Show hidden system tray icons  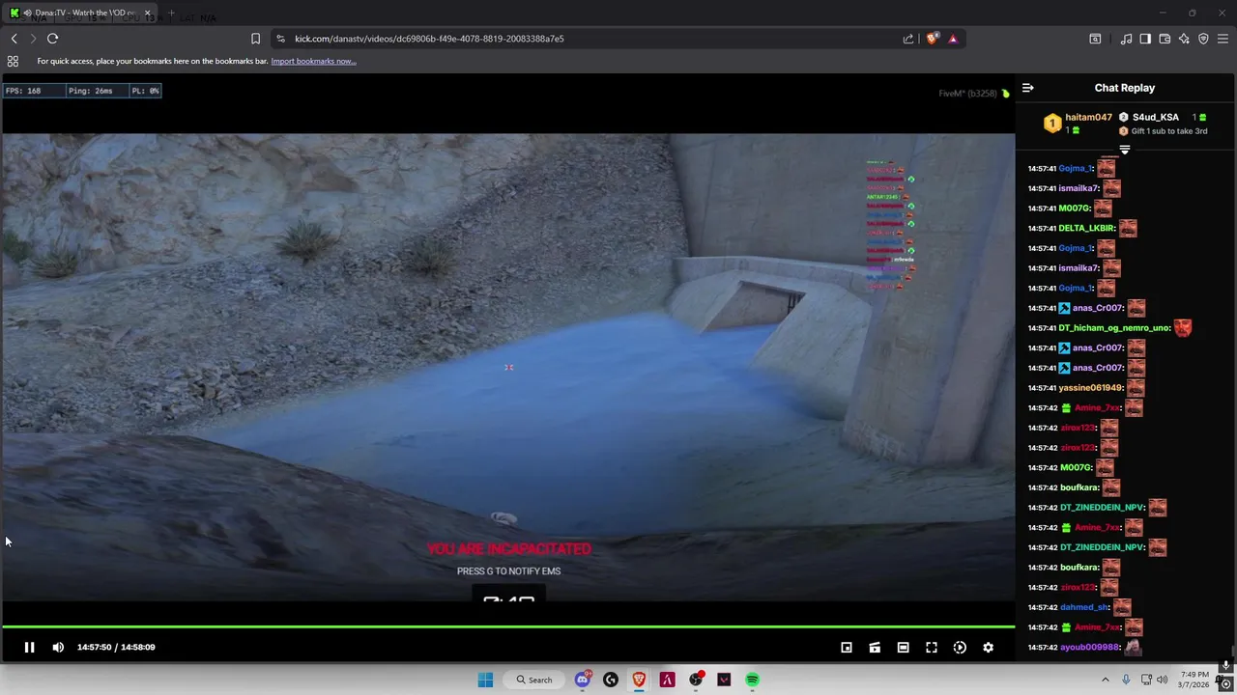1106,680
